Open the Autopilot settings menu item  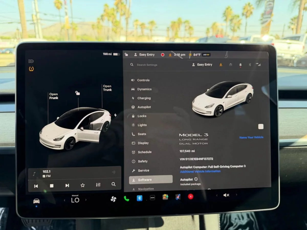click(144, 107)
